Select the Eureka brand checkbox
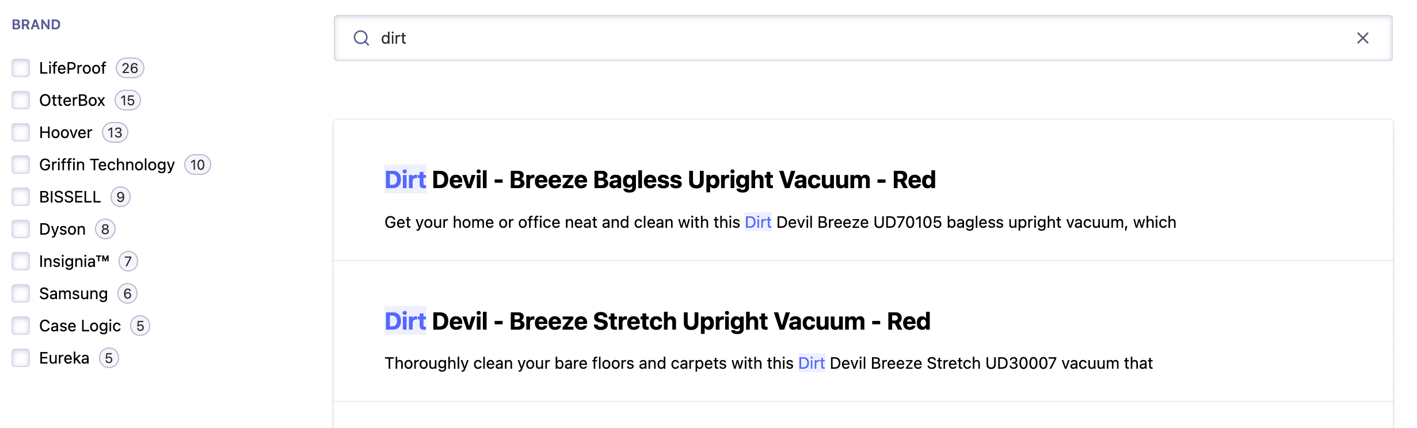This screenshot has height=428, width=1417. pos(21,358)
